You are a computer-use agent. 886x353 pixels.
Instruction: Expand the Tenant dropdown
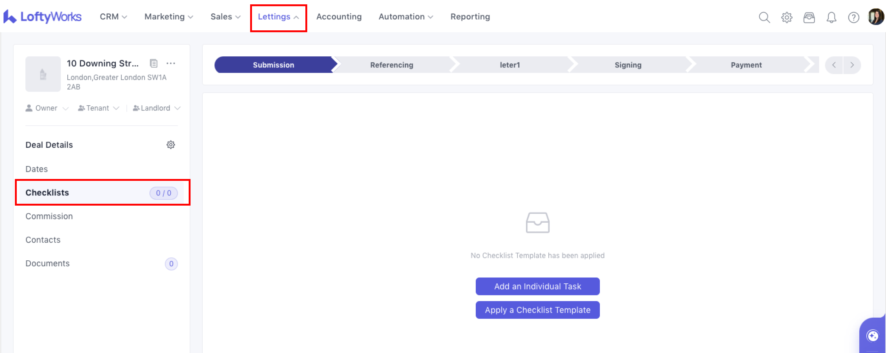tap(98, 108)
